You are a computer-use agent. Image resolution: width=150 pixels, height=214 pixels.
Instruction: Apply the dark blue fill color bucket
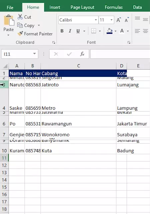tap(110, 31)
